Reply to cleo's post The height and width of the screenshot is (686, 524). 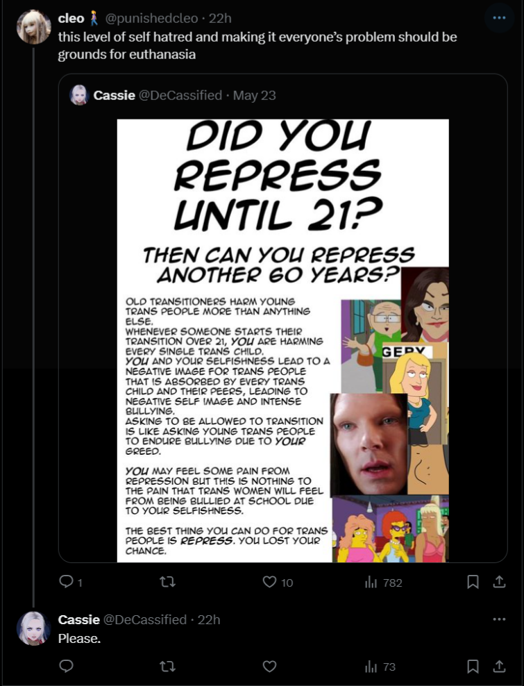point(71,583)
